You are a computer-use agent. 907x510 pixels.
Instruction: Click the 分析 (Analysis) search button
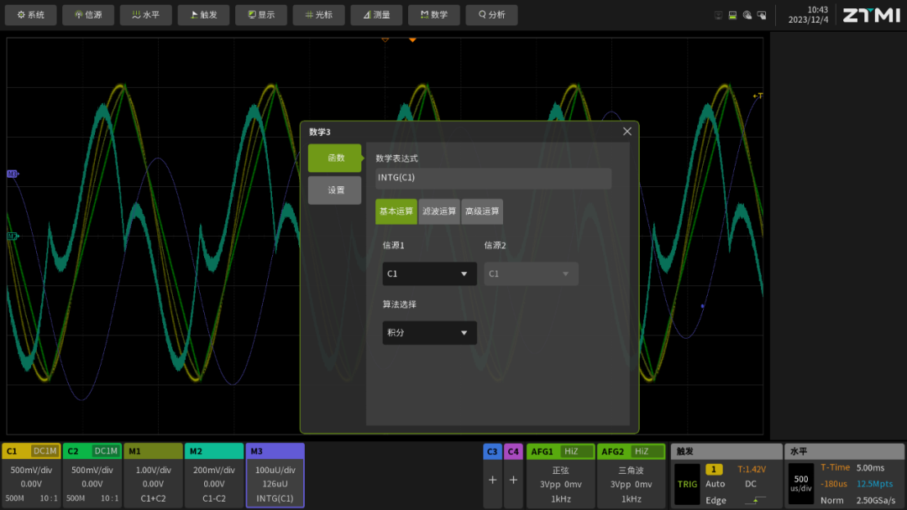(x=491, y=15)
